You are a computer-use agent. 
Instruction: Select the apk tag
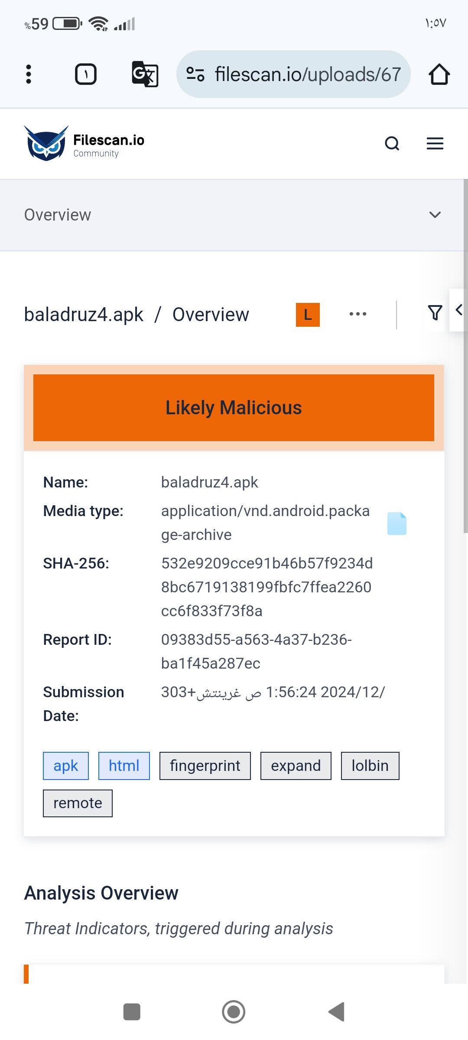point(66,766)
